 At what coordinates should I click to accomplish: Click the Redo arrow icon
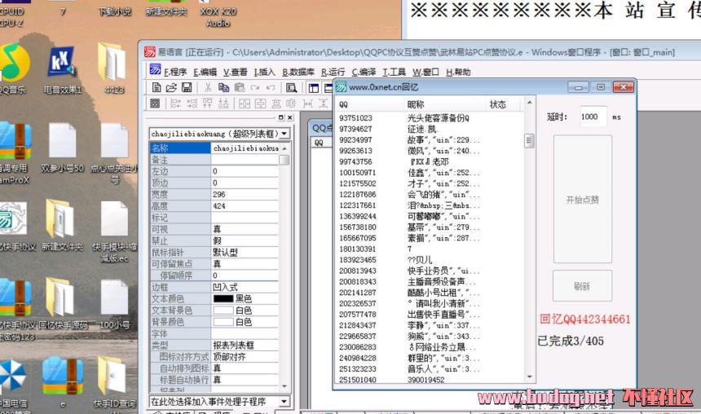coord(255,88)
